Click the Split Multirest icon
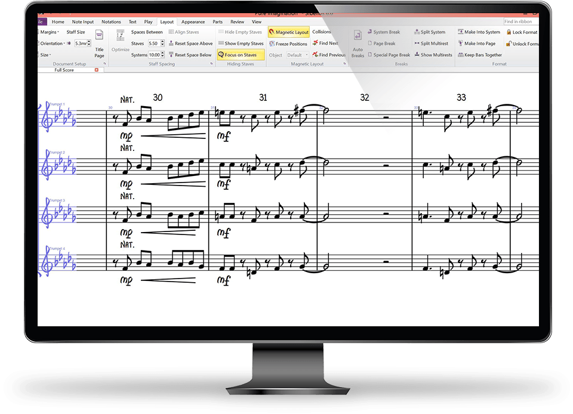 pyautogui.click(x=416, y=44)
